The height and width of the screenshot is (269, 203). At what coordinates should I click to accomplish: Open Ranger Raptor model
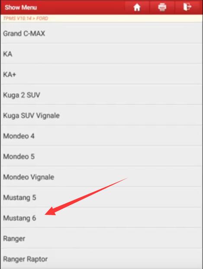(101, 259)
